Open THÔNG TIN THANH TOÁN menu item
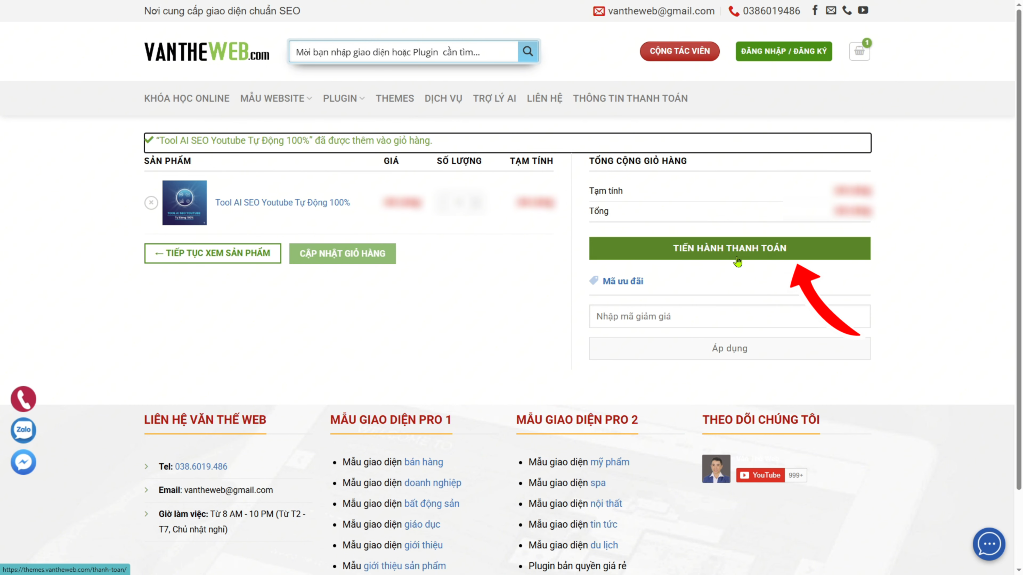The image size is (1023, 575). click(x=630, y=98)
